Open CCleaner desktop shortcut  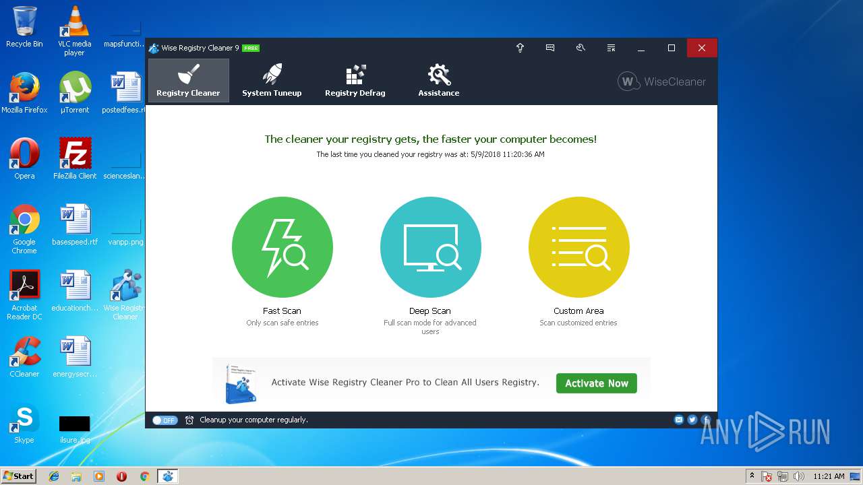[24, 357]
